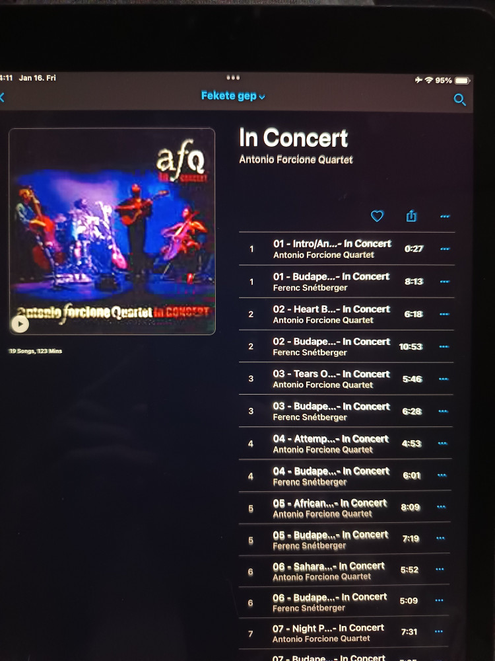The image size is (495, 661).
Task: Open more options for 0:27 Intro track
Action: point(445,249)
